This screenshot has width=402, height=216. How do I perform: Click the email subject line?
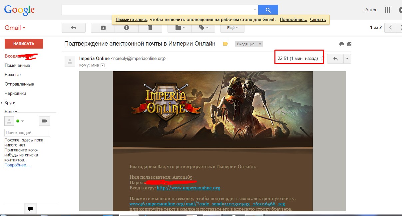pos(140,44)
